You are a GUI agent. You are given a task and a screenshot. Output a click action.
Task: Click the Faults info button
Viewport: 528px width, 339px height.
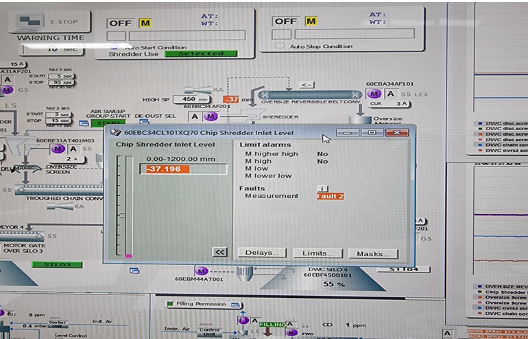click(322, 188)
